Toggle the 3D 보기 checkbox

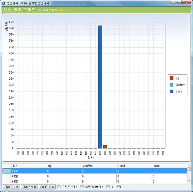pyautogui.click(x=108, y=187)
